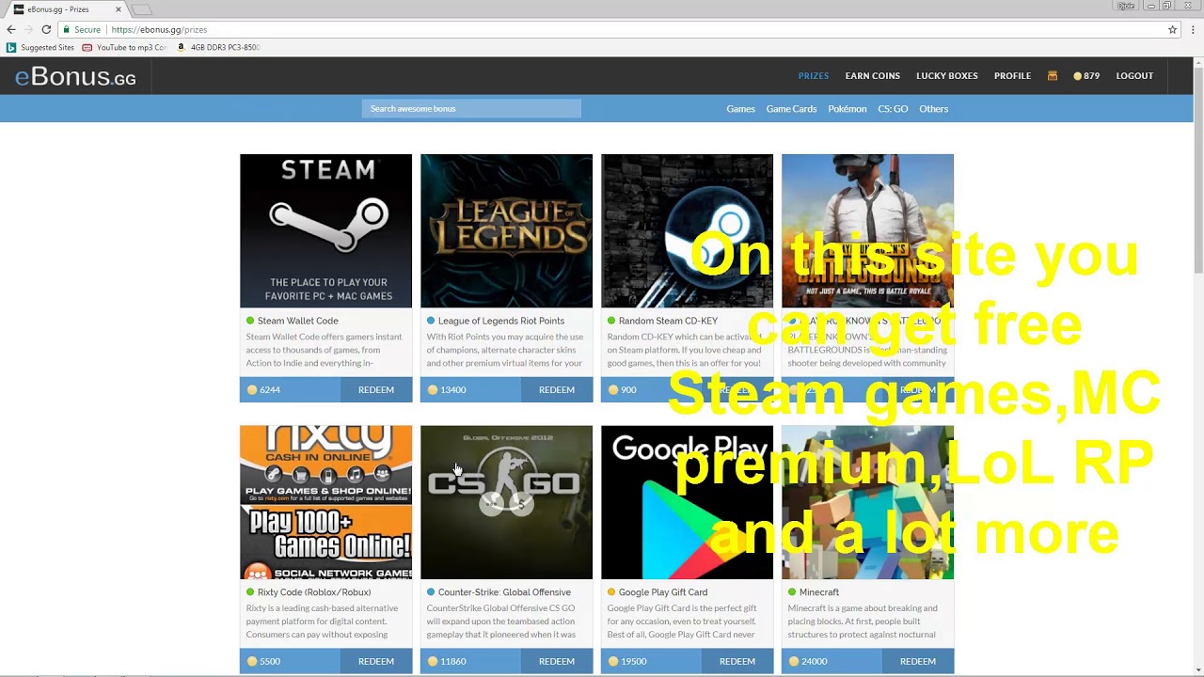Click the 900 coin price
1204x677 pixels.
click(x=623, y=389)
